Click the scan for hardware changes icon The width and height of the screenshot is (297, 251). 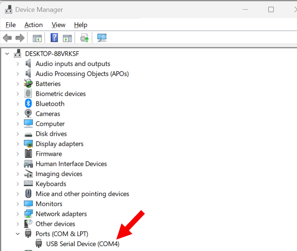(x=102, y=38)
